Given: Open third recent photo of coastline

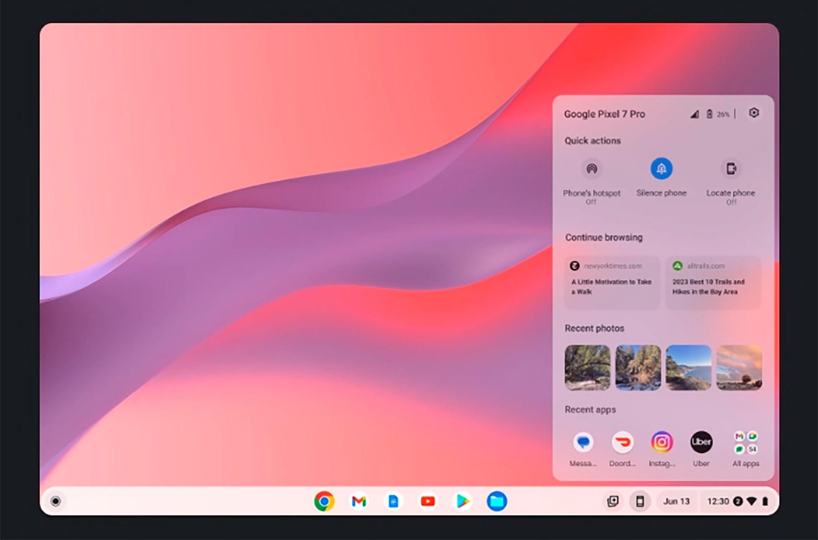Looking at the screenshot, I should [689, 368].
